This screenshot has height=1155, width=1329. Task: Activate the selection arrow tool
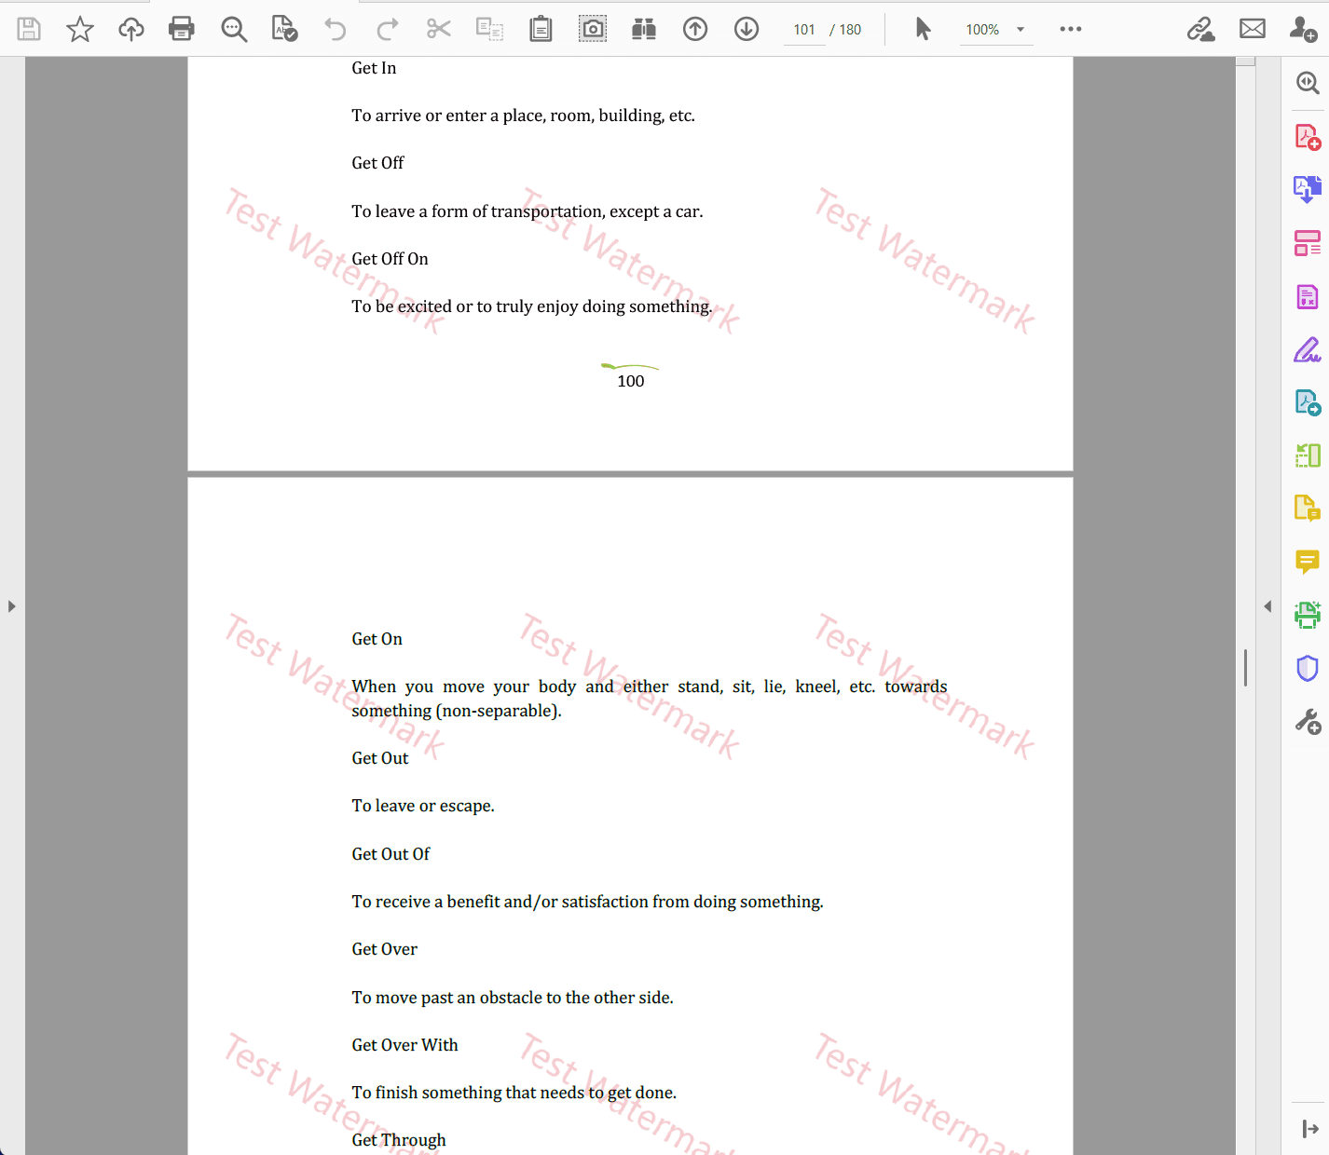(923, 29)
